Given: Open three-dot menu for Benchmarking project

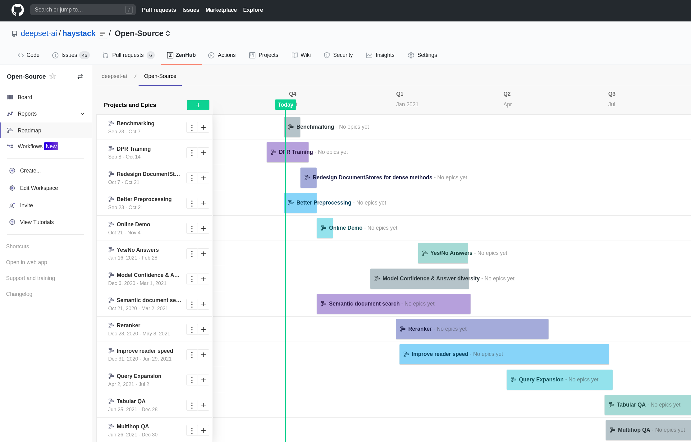Looking at the screenshot, I should [192, 127].
